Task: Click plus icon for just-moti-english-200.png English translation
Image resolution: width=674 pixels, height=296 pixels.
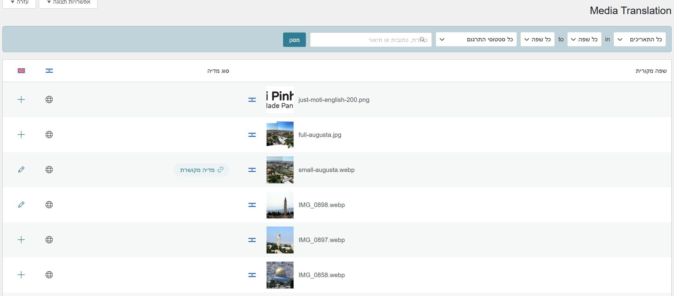Action: coord(21,99)
